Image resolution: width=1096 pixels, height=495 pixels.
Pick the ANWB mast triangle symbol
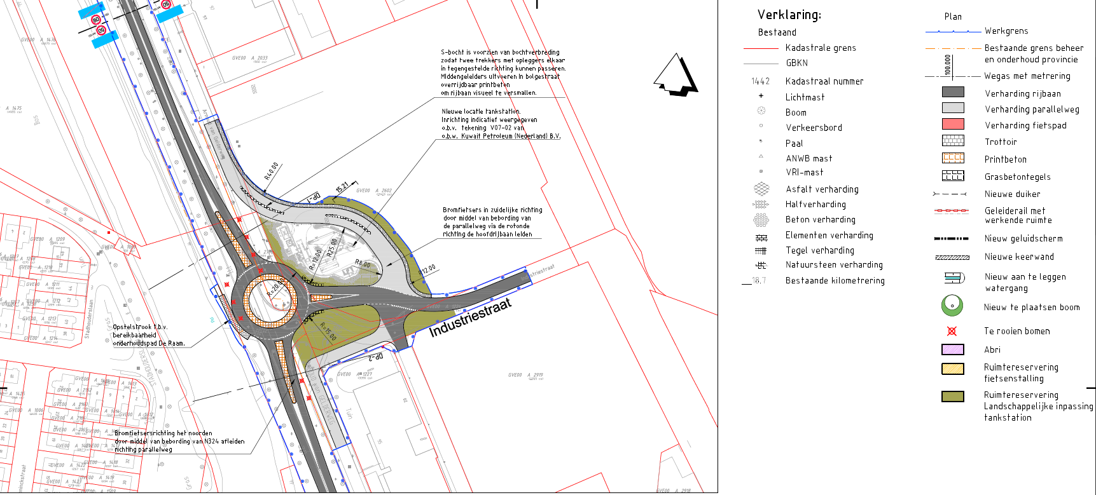tap(761, 157)
